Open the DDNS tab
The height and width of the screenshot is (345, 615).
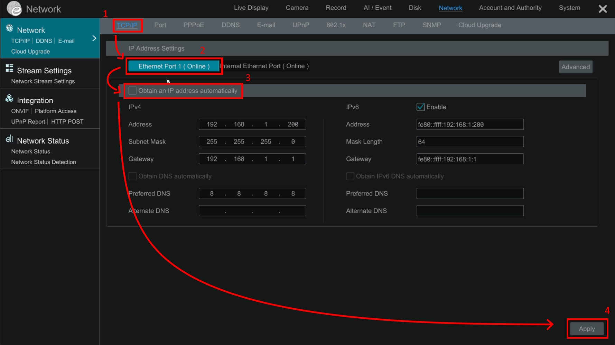click(x=230, y=25)
